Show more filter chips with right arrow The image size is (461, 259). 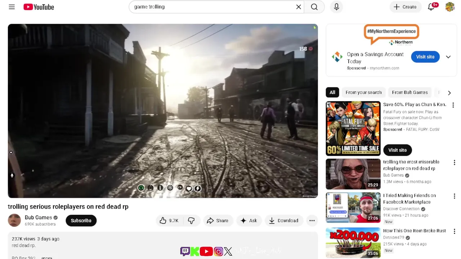tap(449, 93)
